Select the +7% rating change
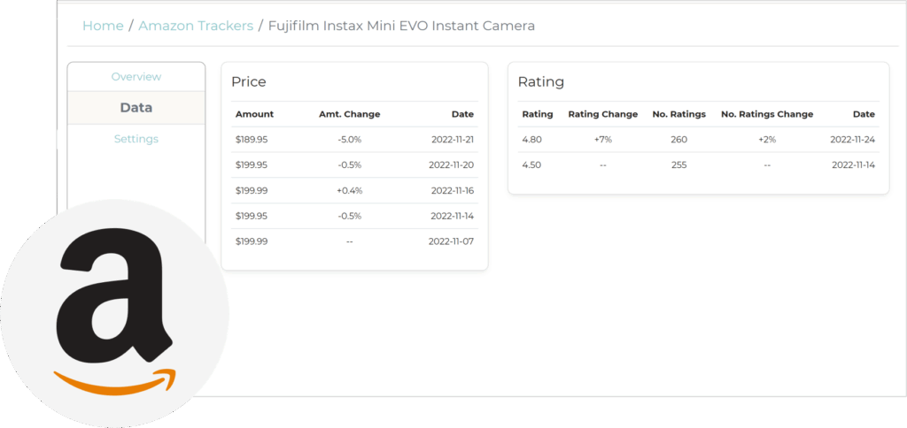This screenshot has height=428, width=907. pos(603,140)
